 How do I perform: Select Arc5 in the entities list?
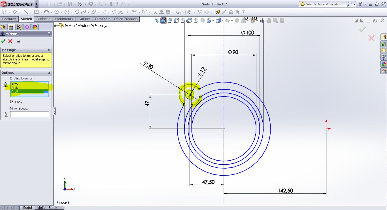[x=15, y=84]
